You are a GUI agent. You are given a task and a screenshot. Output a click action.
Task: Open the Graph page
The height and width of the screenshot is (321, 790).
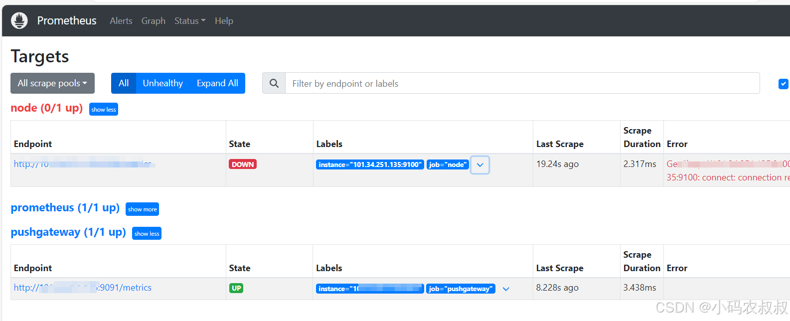click(x=154, y=21)
